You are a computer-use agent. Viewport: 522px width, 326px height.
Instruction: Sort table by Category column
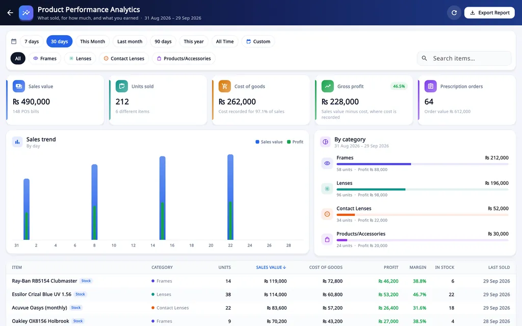162,267
